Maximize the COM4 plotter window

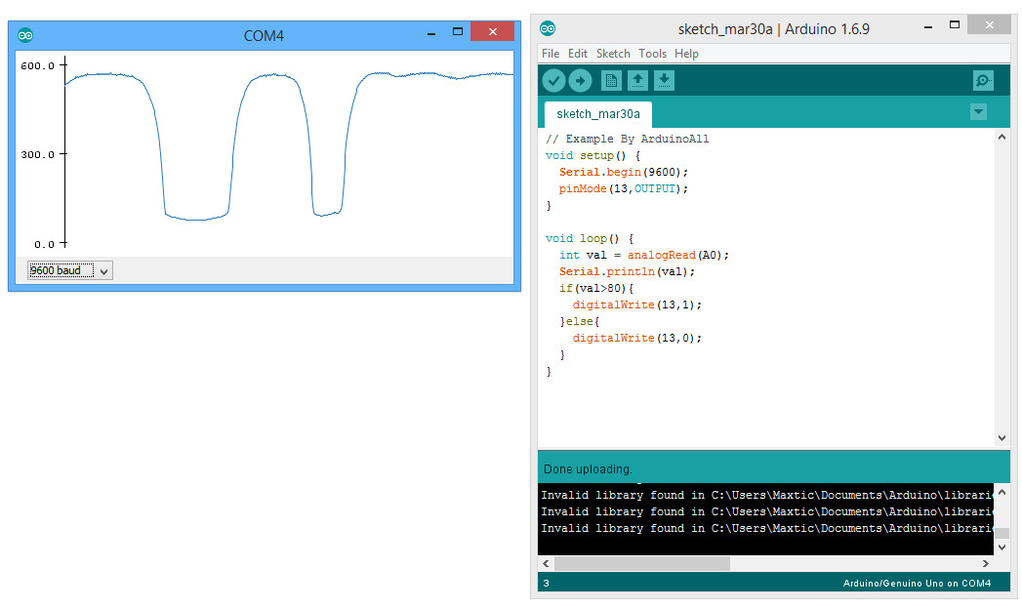pyautogui.click(x=458, y=32)
